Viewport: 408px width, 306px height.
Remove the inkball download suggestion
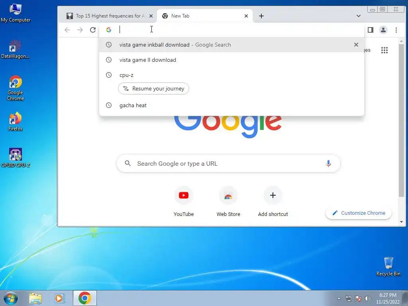356,45
